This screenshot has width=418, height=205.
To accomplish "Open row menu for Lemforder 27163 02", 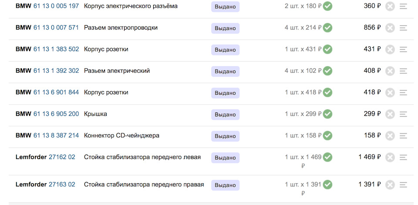I will tap(403, 185).
